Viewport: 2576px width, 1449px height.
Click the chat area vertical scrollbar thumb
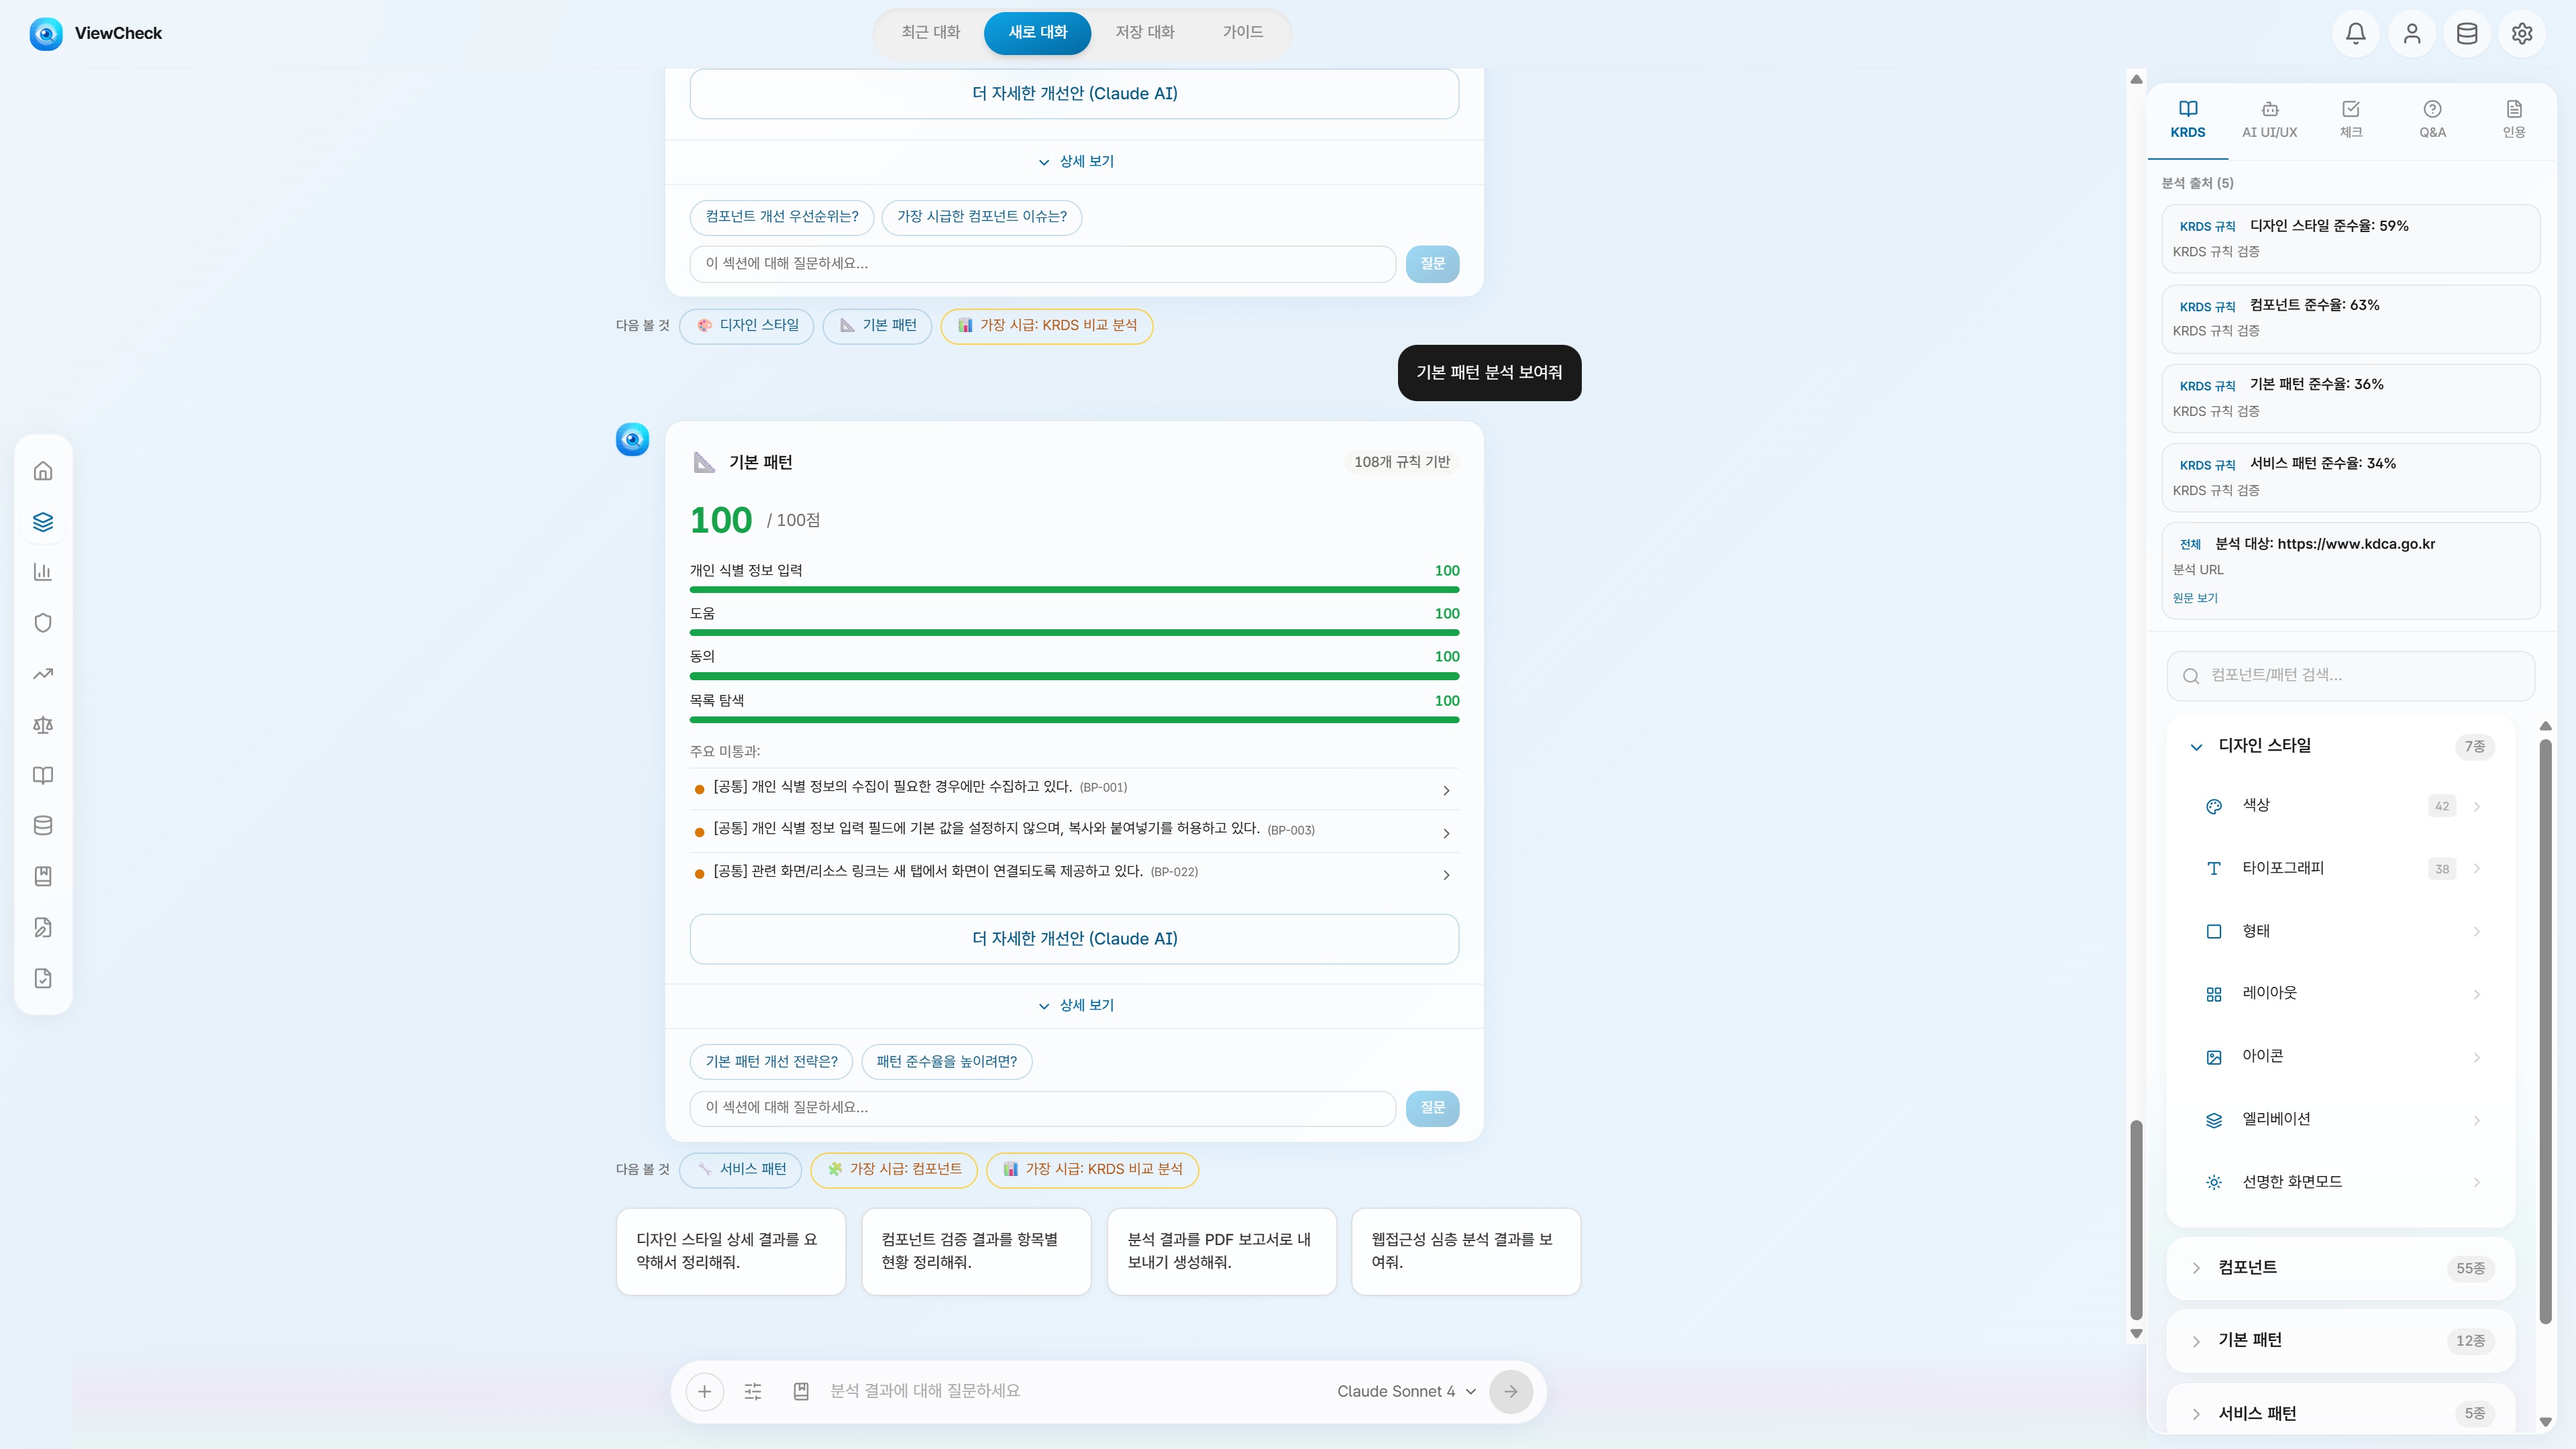click(x=2137, y=1220)
